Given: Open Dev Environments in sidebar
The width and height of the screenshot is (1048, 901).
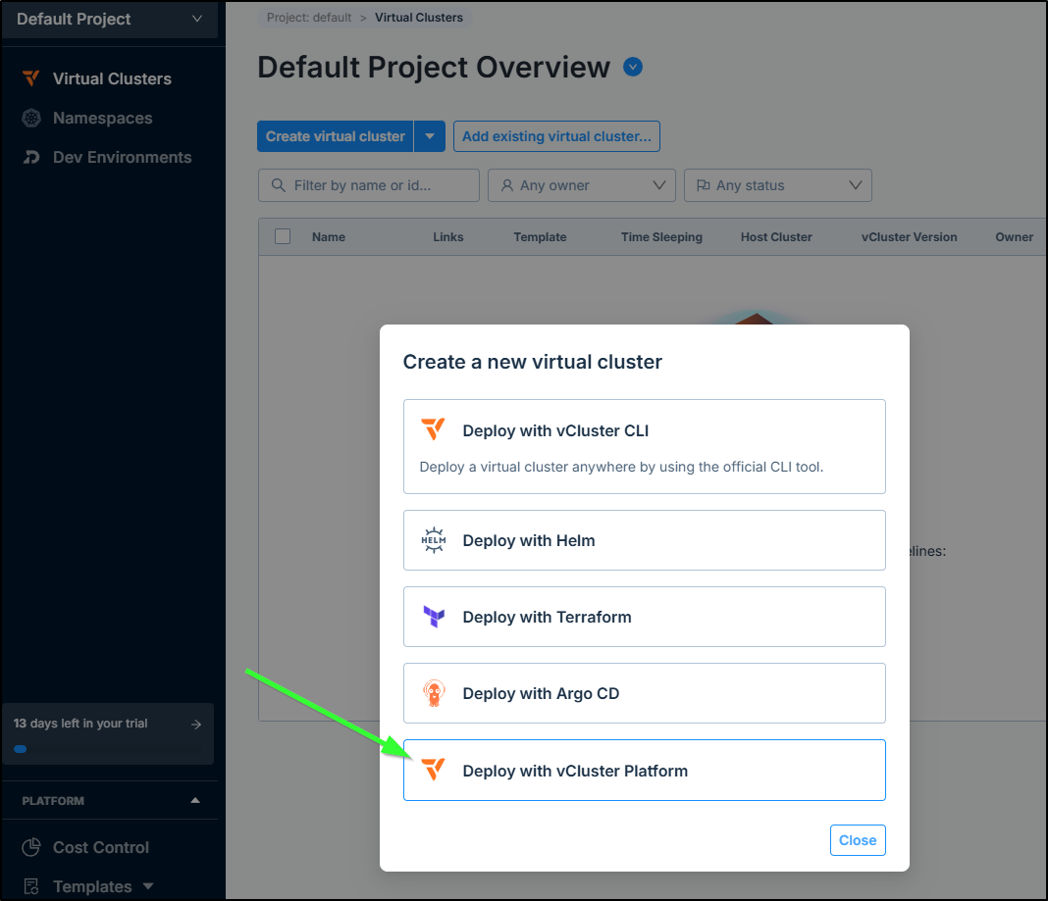Looking at the screenshot, I should 122,157.
